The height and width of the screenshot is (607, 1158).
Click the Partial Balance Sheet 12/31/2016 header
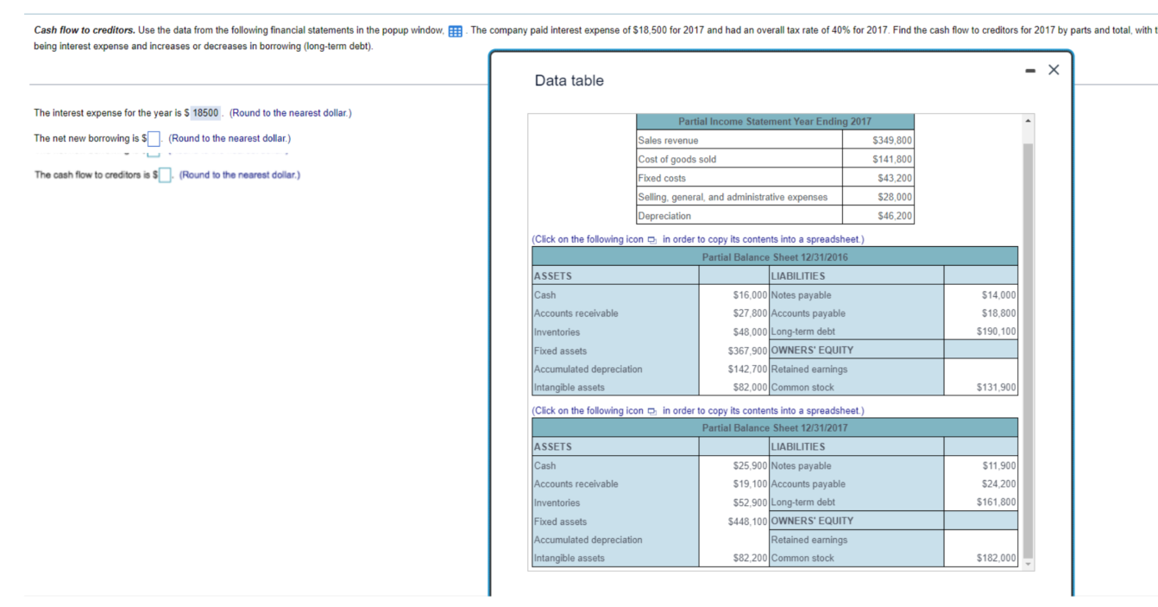tap(775, 257)
